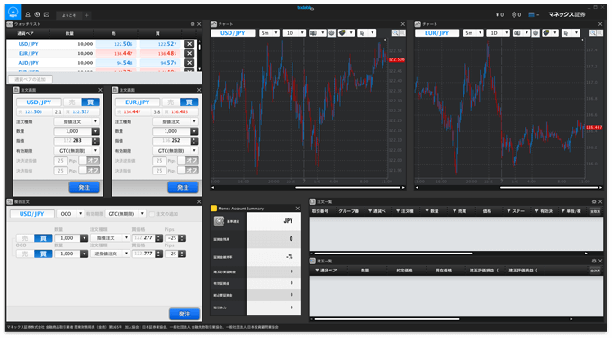This screenshot has width=612, height=338.
Task: Open 1D range dropdown on USD/JPY chart
Action: click(x=294, y=33)
